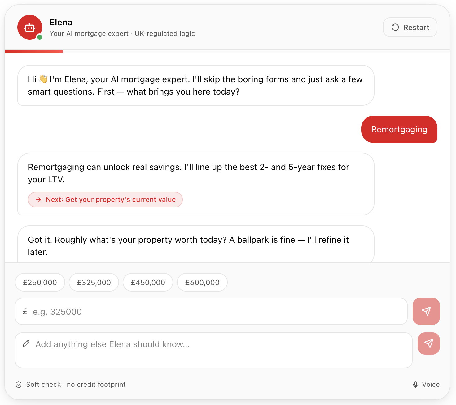
Task: Click the shield icon beside Soft check
Action: click(19, 385)
